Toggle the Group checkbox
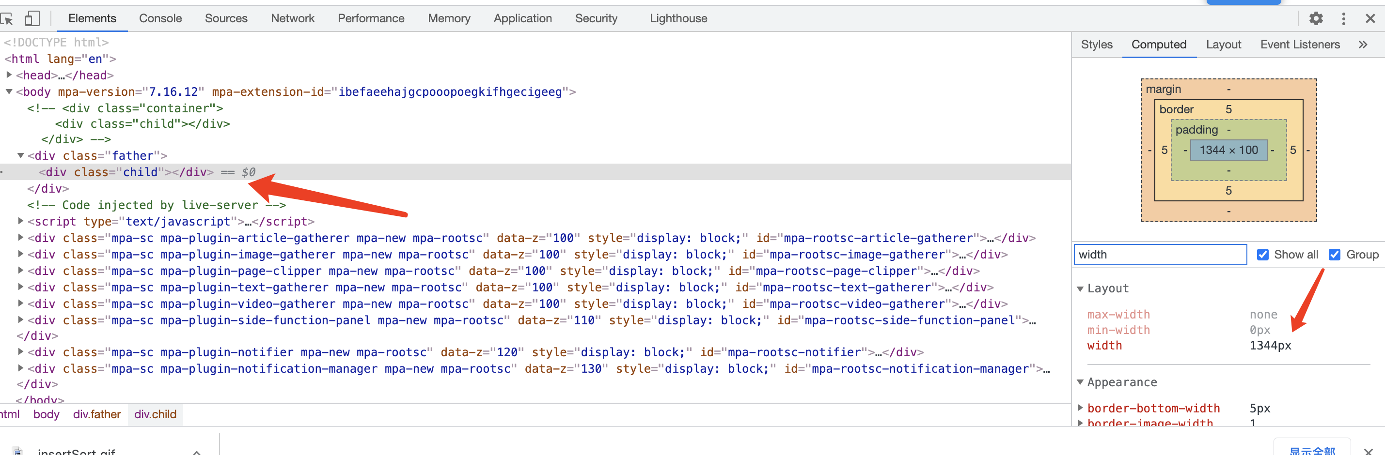Screen dimensions: 1385x455 [x=1335, y=255]
